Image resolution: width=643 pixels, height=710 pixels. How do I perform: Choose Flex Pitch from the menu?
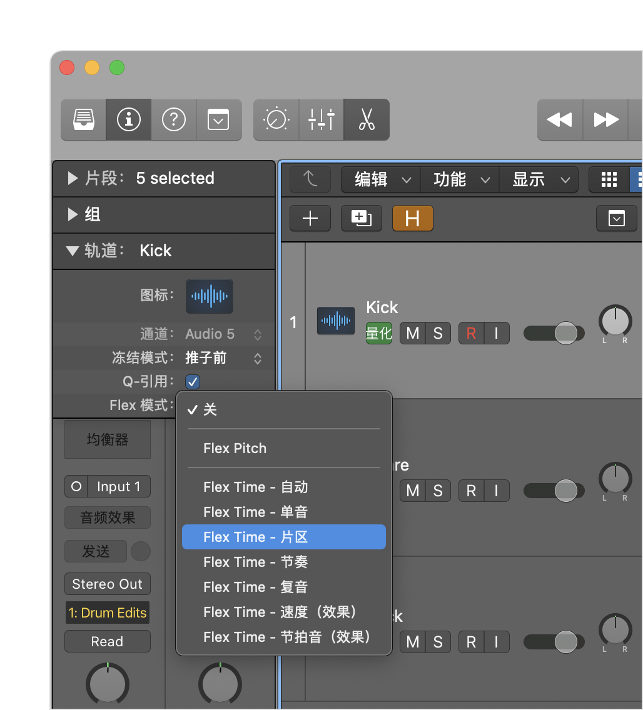[235, 448]
